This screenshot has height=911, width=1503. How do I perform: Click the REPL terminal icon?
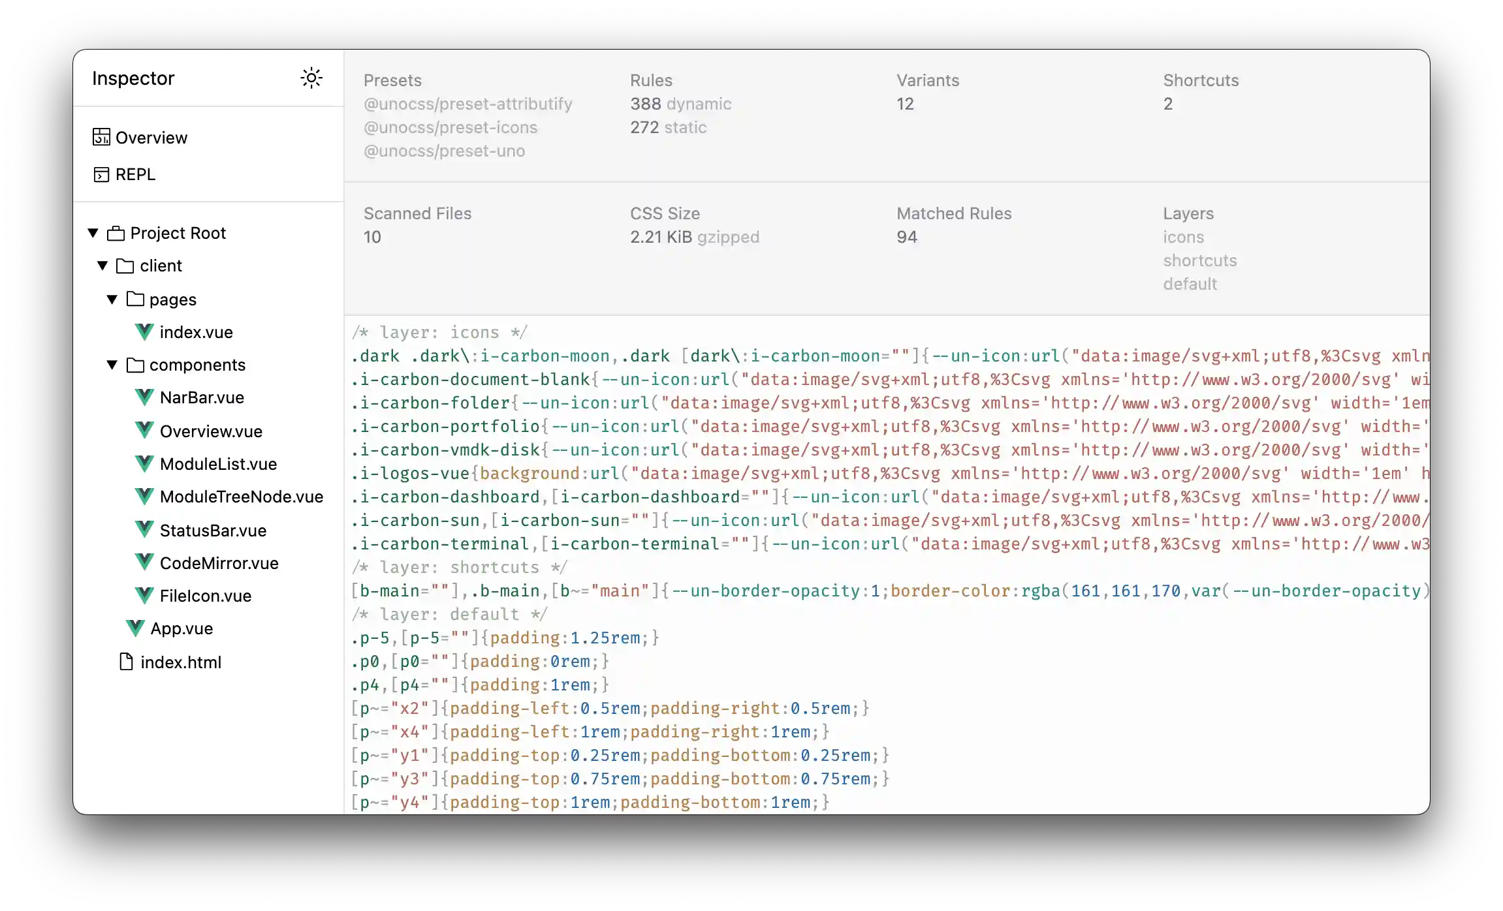coord(101,174)
